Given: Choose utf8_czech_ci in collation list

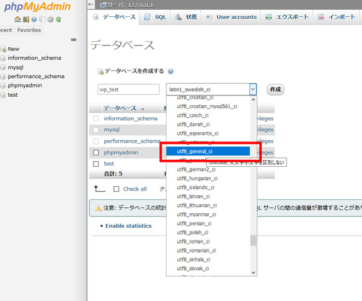Looking at the screenshot, I should [x=208, y=115].
